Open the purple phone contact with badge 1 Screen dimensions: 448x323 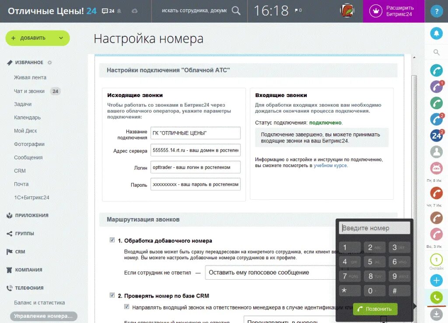point(436,87)
